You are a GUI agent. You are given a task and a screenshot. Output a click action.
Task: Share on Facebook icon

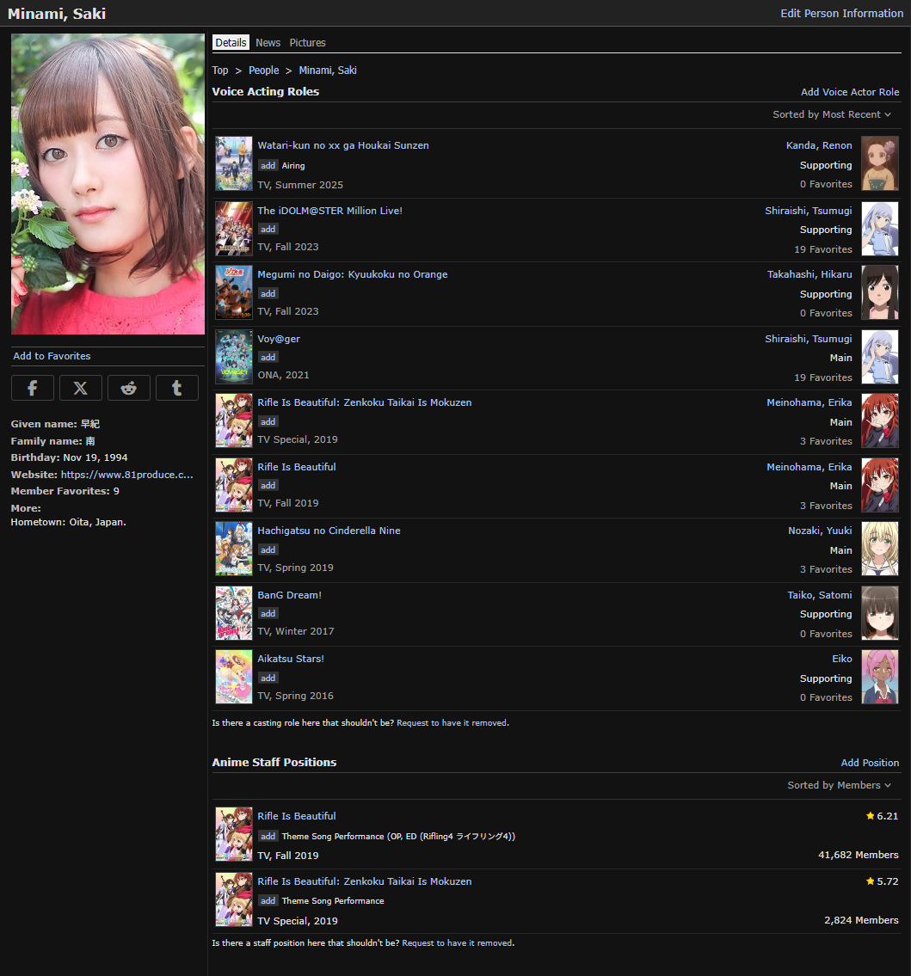[33, 388]
